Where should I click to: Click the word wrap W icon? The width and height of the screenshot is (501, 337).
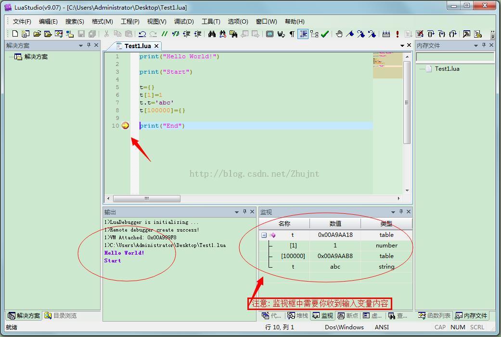click(281, 34)
